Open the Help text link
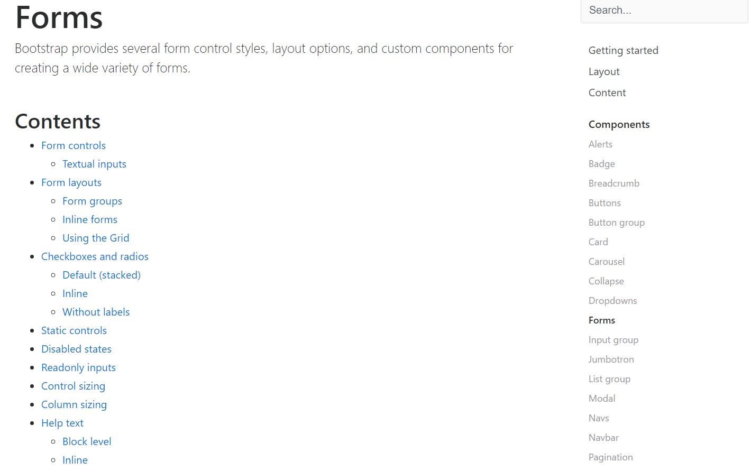 click(62, 423)
